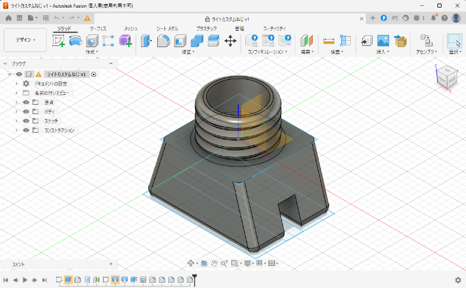Select the Interference inspect tool

tap(345, 41)
